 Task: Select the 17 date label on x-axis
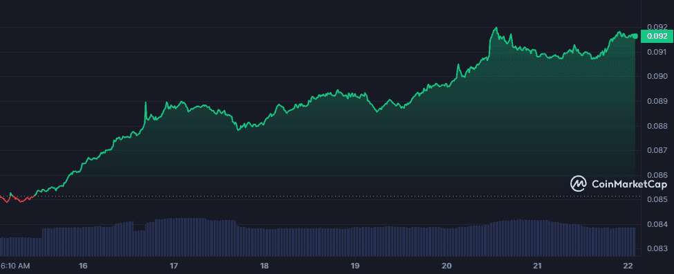(x=174, y=265)
